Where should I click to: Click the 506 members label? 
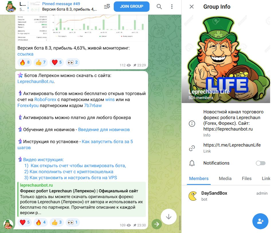click(x=201, y=98)
